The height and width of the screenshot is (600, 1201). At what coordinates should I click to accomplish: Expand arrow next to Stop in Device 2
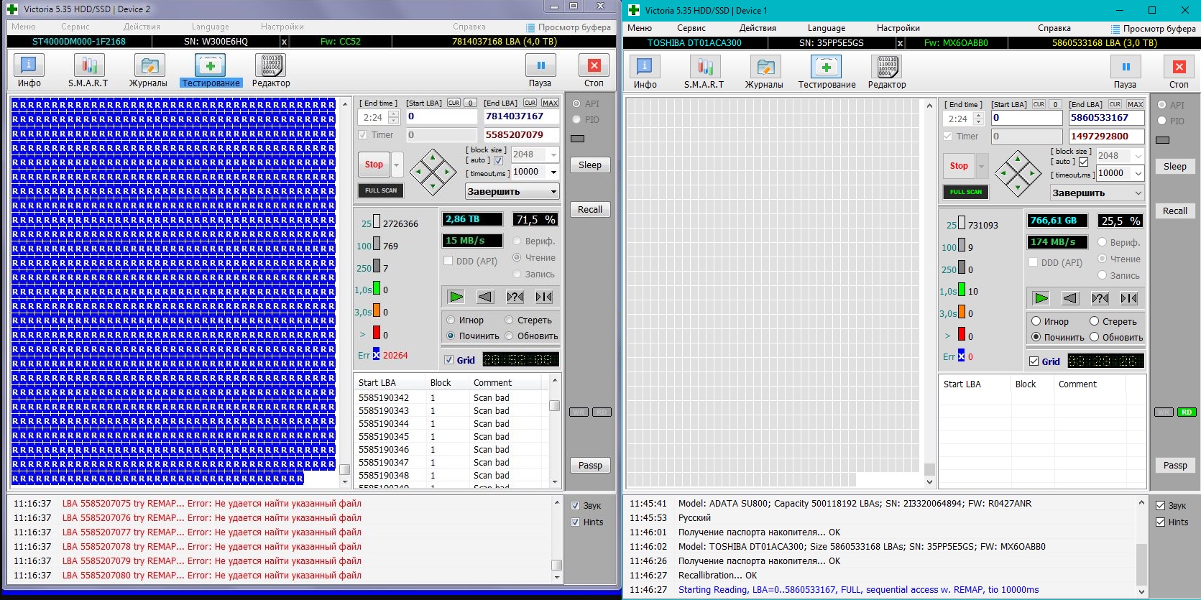[x=396, y=165]
